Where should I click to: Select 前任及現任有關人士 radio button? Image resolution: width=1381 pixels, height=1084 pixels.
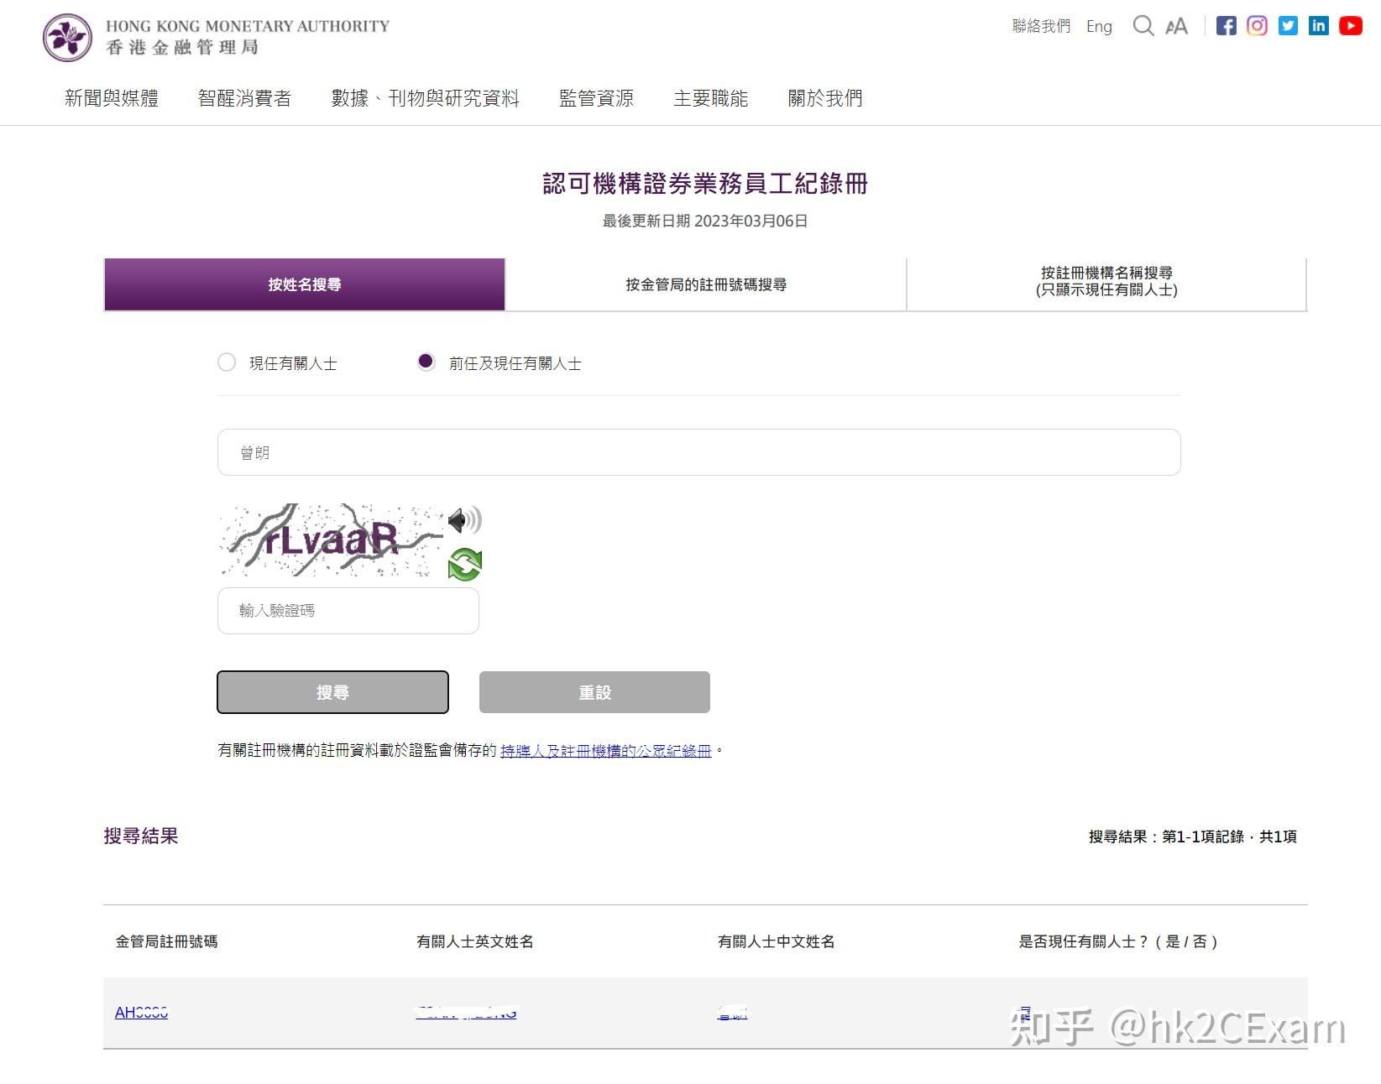pyautogui.click(x=426, y=362)
